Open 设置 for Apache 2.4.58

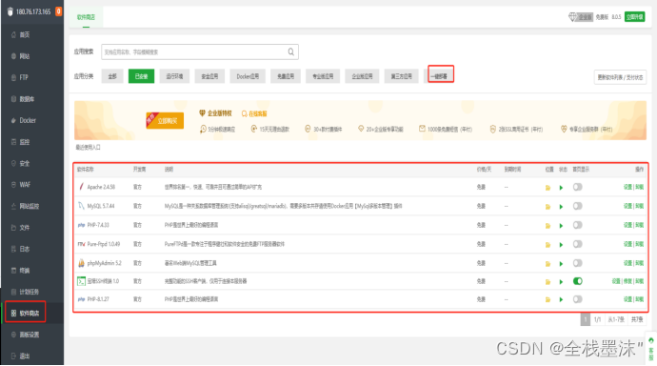click(627, 187)
